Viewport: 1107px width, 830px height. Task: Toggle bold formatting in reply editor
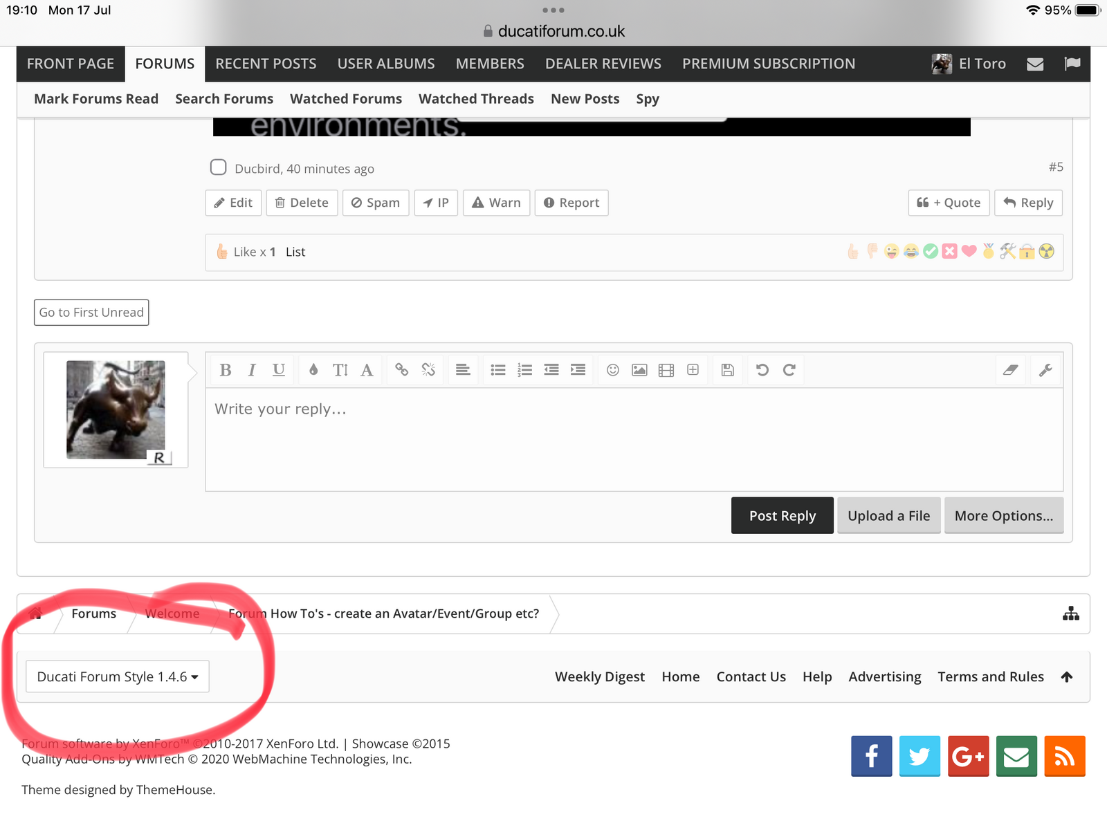click(225, 370)
